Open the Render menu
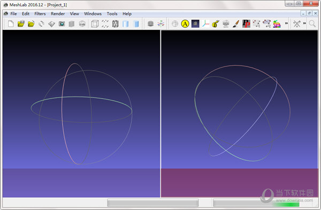321x210 pixels. pos(58,14)
